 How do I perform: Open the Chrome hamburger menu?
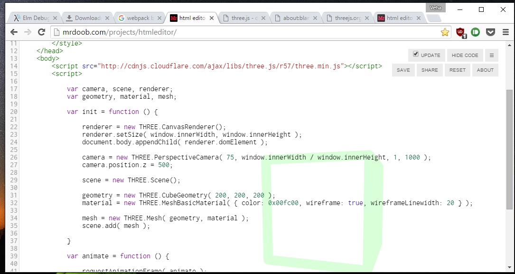point(506,32)
